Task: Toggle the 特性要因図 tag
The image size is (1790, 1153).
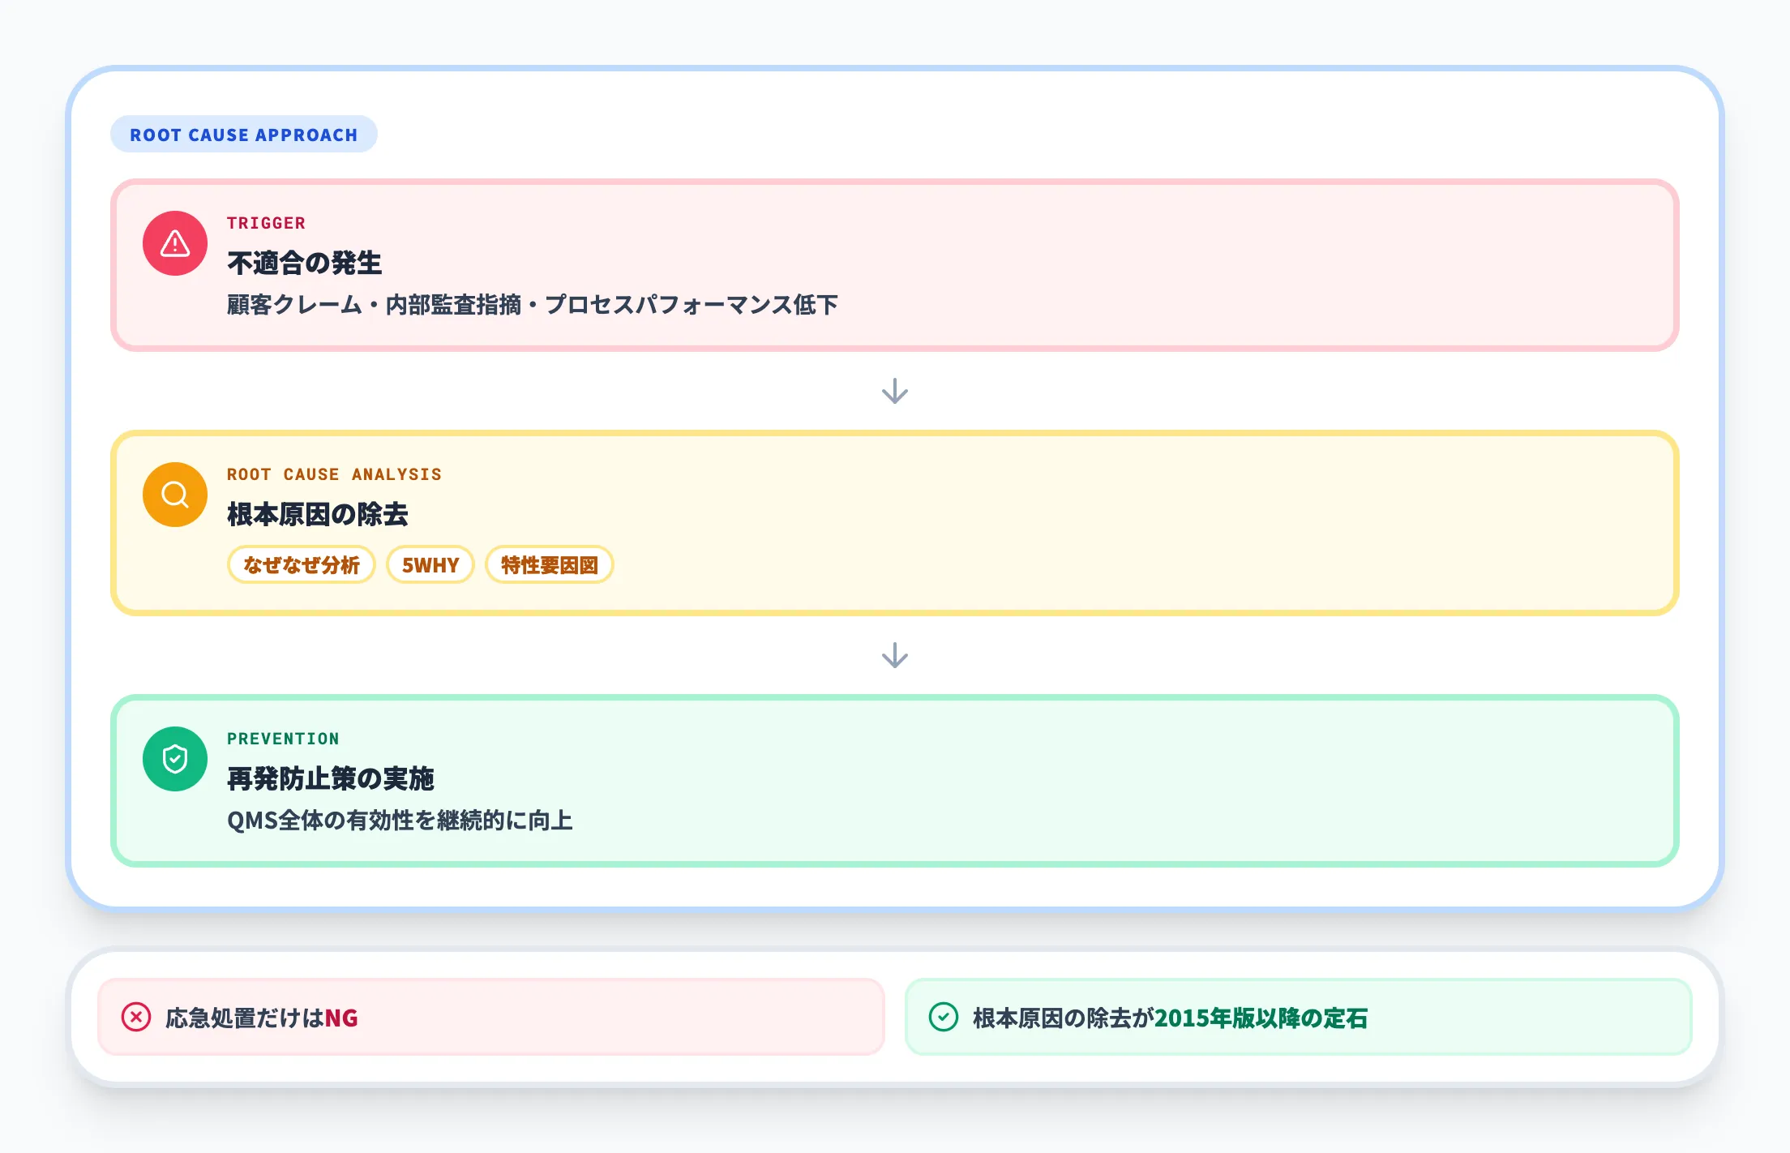Action: point(549,565)
